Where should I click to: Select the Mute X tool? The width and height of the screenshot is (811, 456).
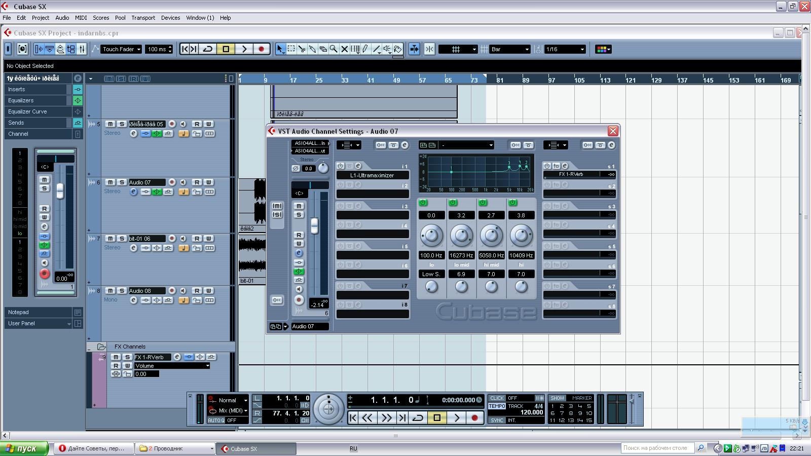[x=344, y=49]
